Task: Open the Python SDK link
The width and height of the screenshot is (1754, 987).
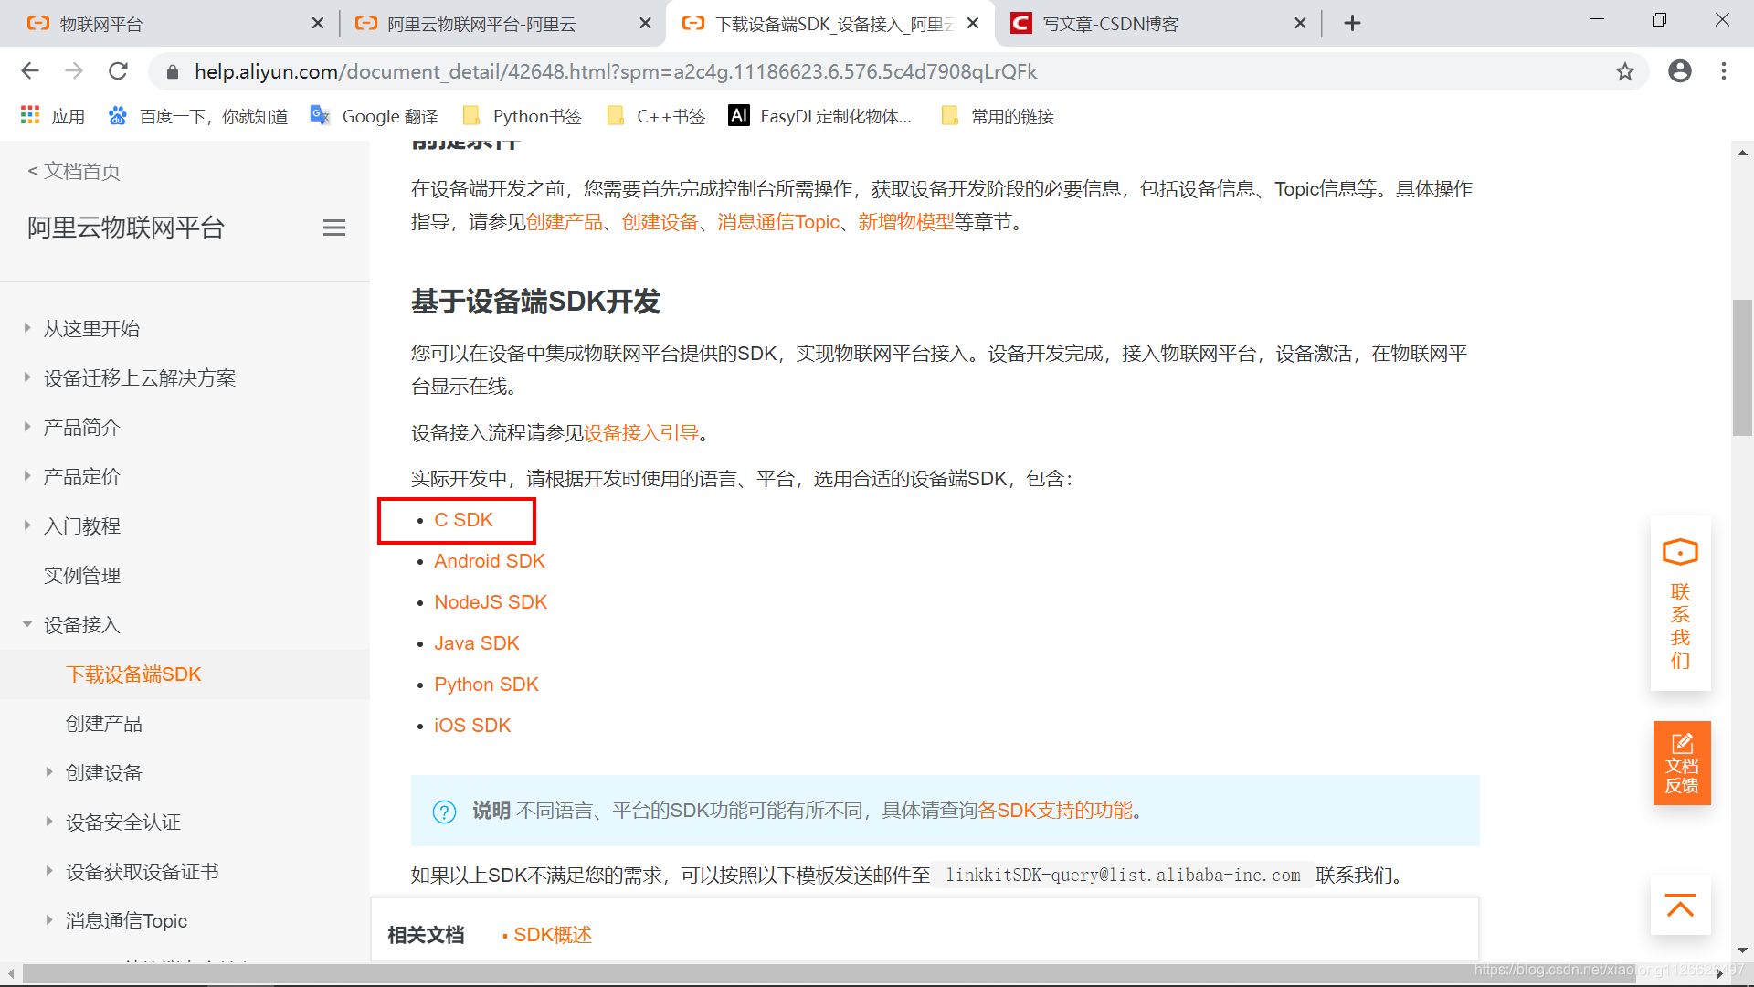Action: click(486, 685)
